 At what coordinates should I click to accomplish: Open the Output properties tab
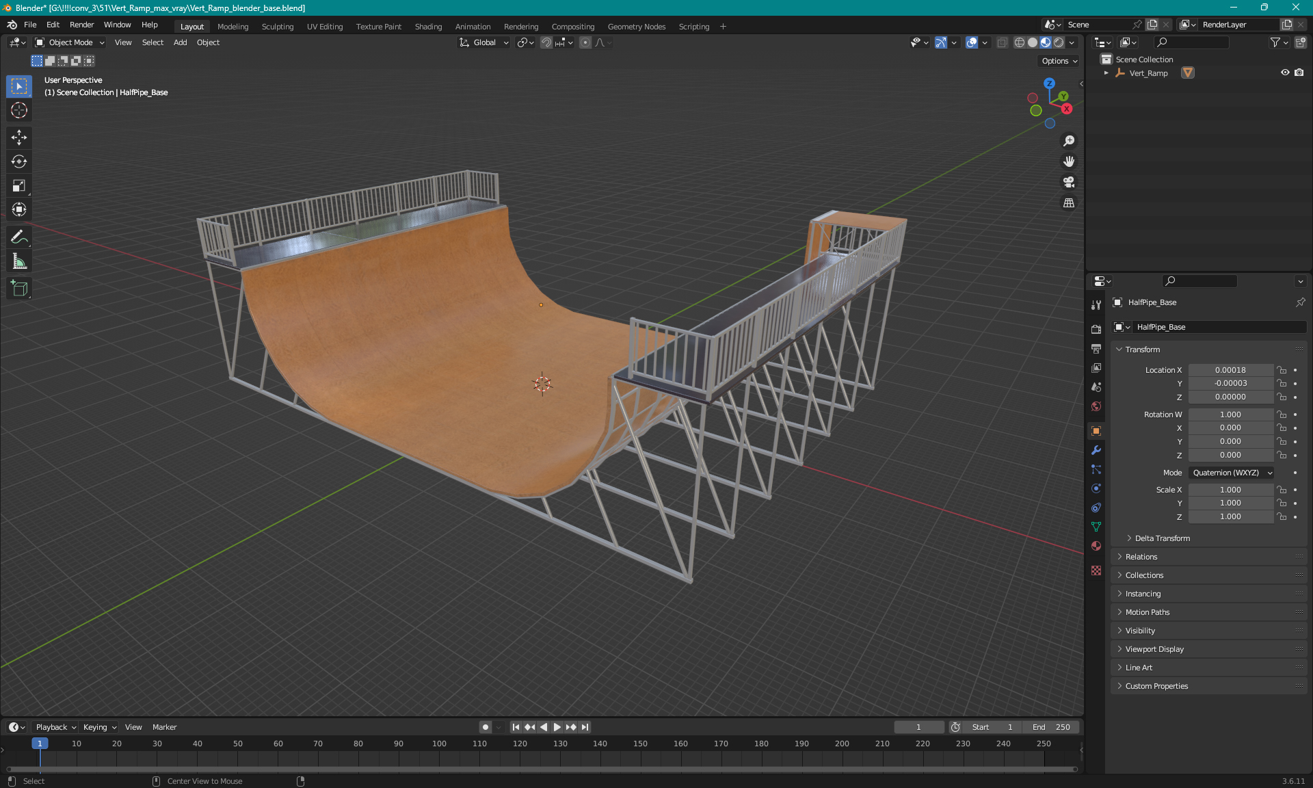pos(1096,349)
